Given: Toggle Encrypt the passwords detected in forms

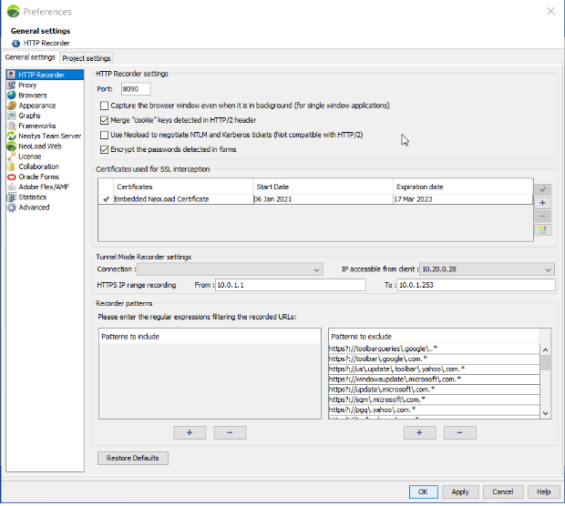Looking at the screenshot, I should click(103, 149).
